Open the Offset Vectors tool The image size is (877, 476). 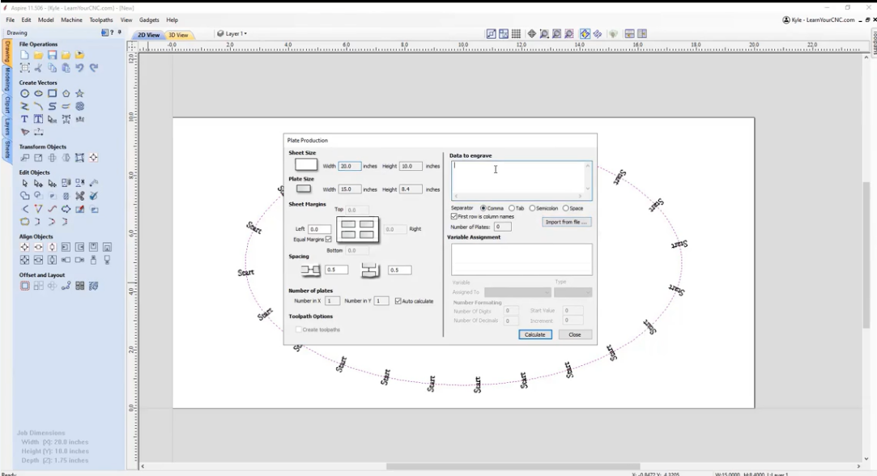click(x=24, y=286)
